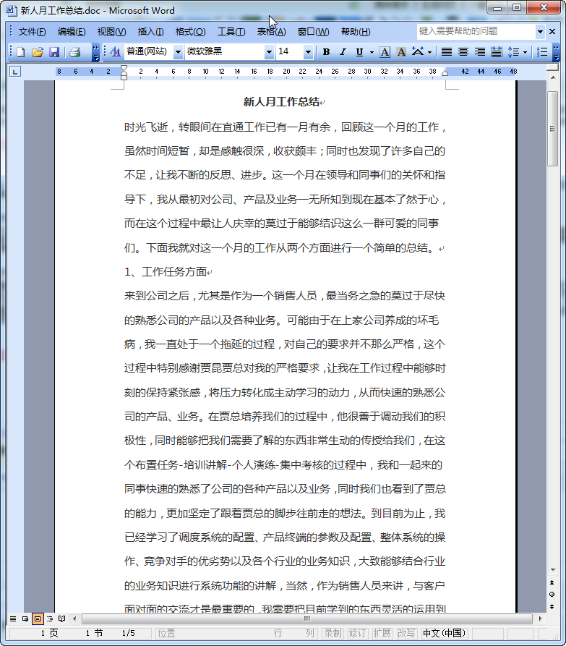Toggle 录制 macro recording in status bar

[x=333, y=633]
